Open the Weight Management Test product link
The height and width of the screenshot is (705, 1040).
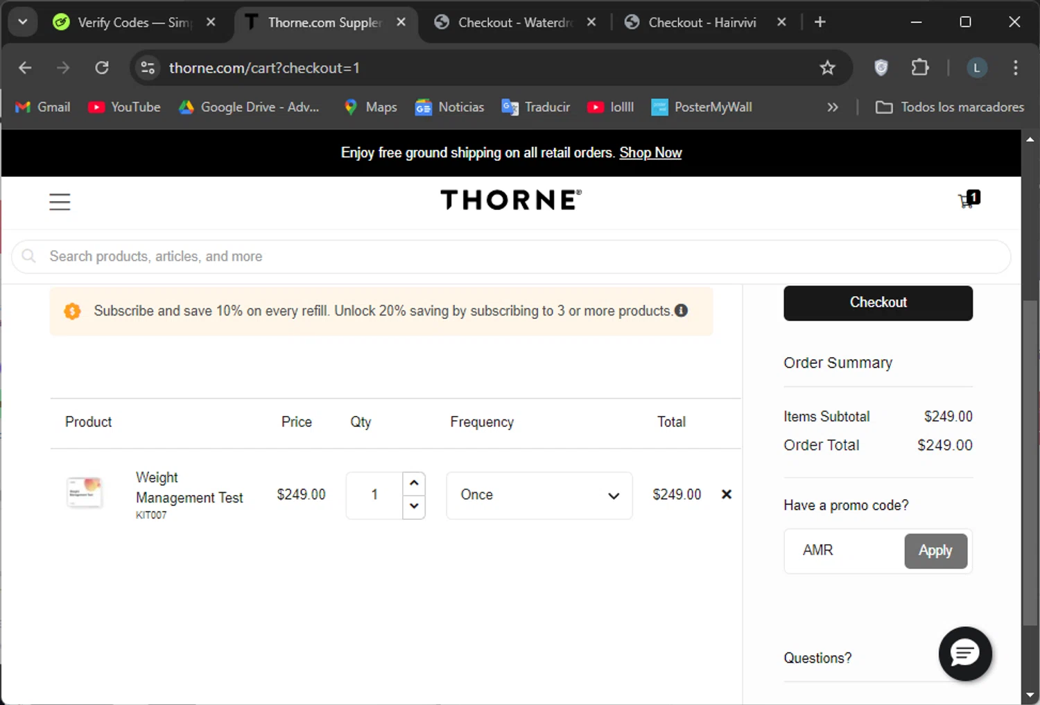[x=189, y=487]
